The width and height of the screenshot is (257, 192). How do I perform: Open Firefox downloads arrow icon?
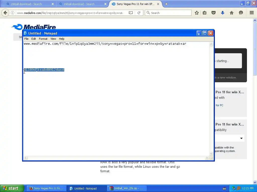[222, 13]
